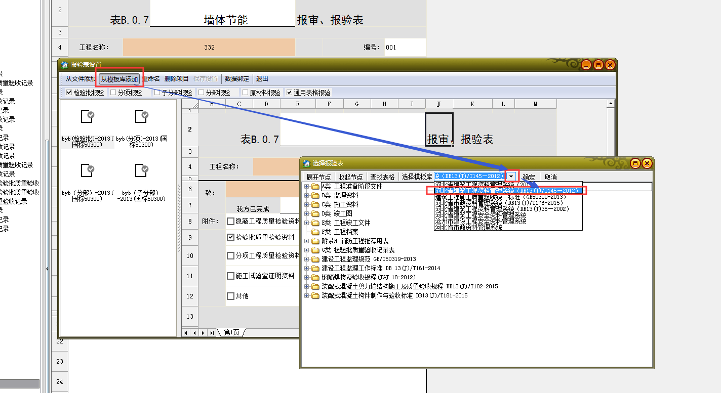
Task: Select 河北省建筑工程资料管理系统 (DB13(J)/T145-2012) option
Action: point(508,191)
